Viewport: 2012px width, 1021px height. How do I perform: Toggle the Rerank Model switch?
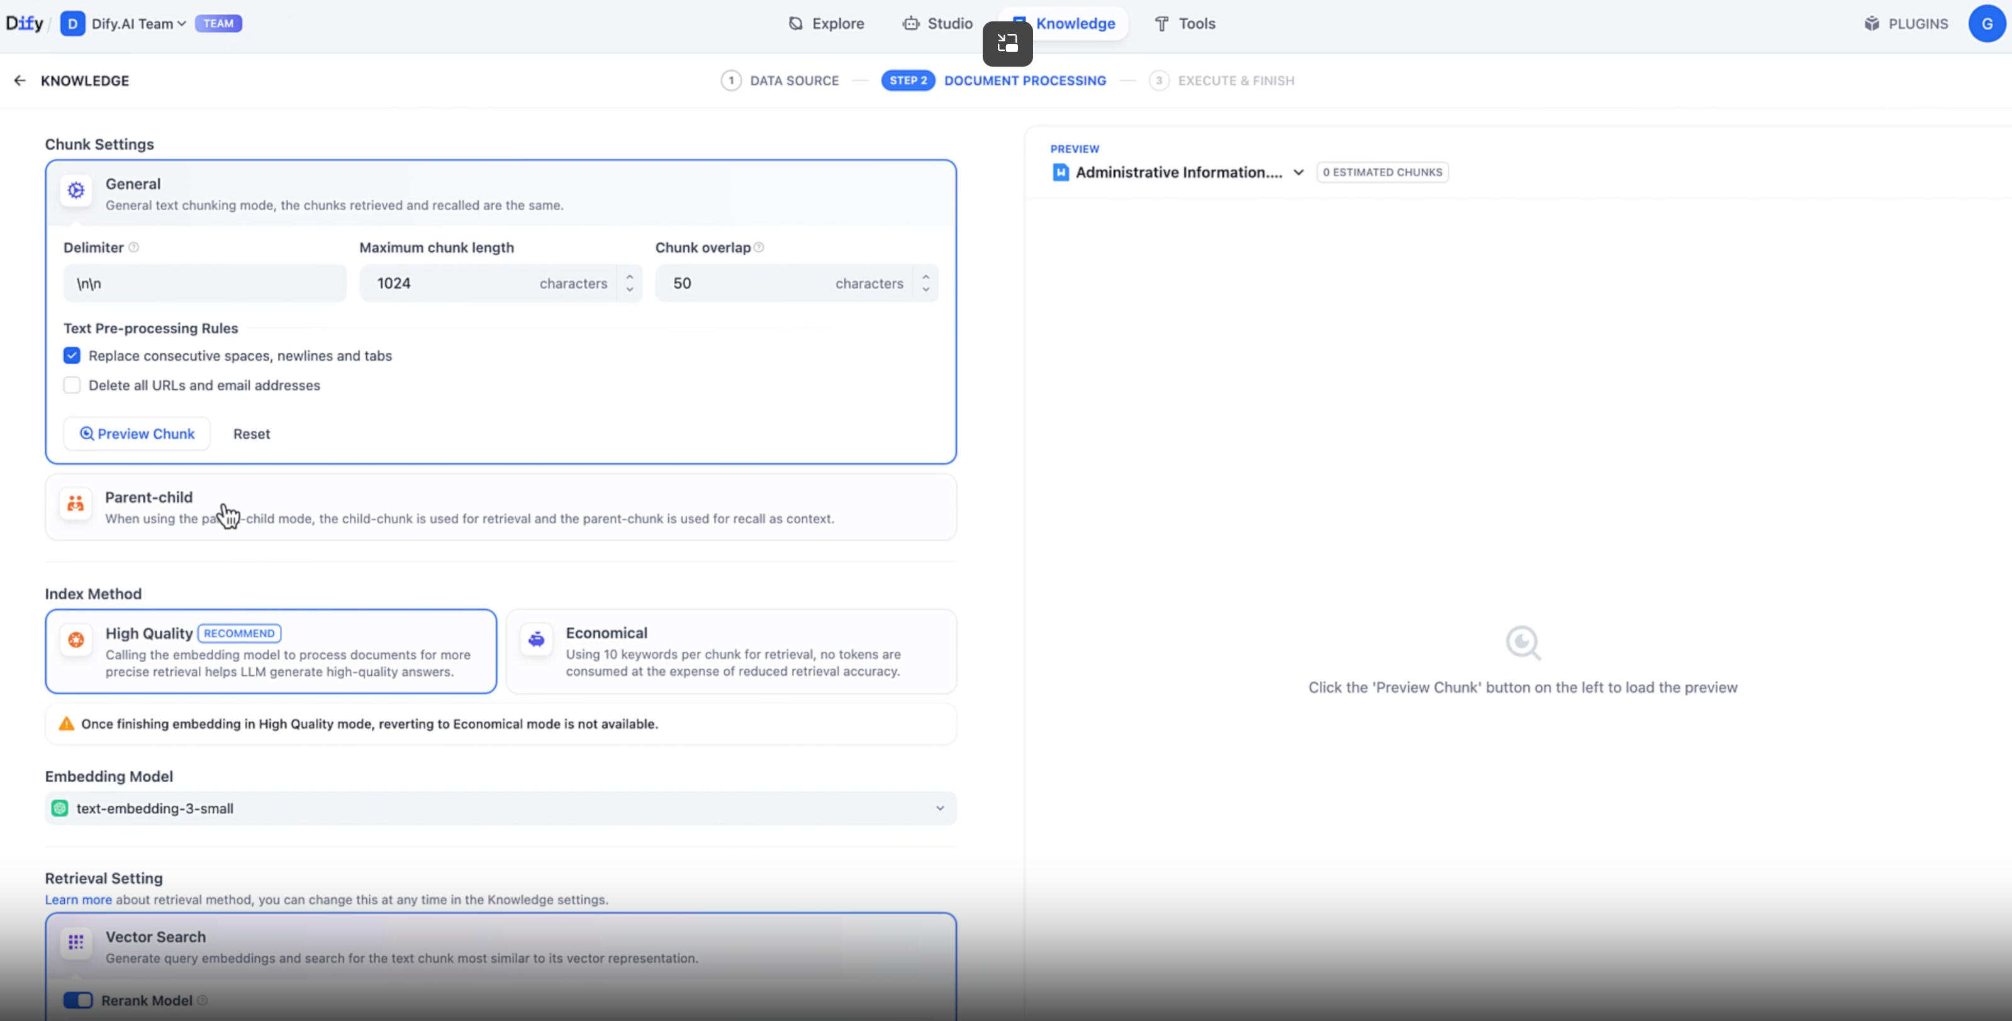pos(78,1000)
